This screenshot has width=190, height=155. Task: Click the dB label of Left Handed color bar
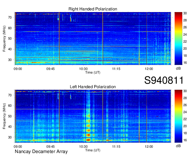pos(178,146)
